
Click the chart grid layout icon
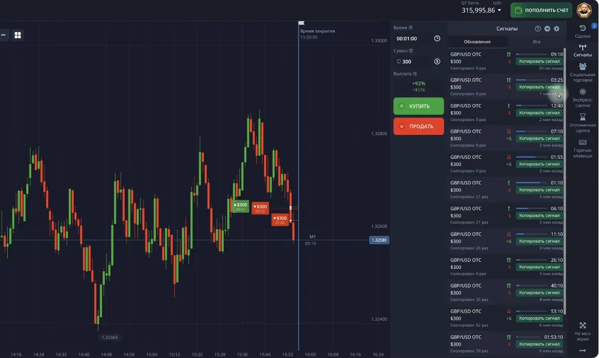tap(18, 35)
